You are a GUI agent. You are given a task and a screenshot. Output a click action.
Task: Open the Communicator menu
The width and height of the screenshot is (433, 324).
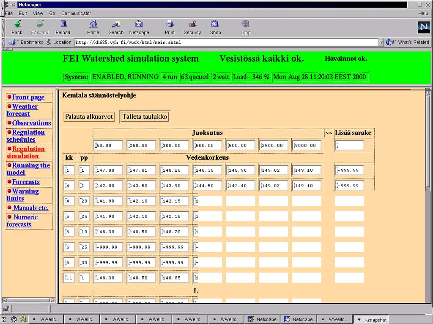pos(76,13)
